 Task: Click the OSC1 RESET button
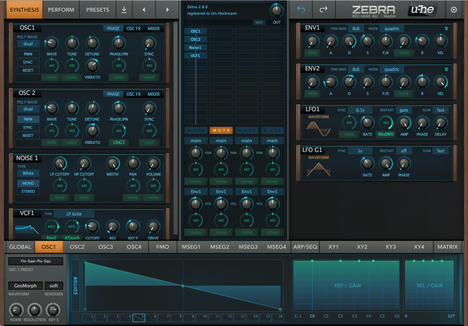(x=28, y=70)
